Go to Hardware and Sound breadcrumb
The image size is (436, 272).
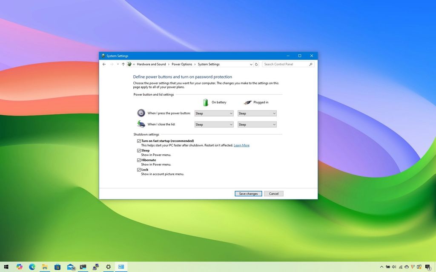click(151, 64)
